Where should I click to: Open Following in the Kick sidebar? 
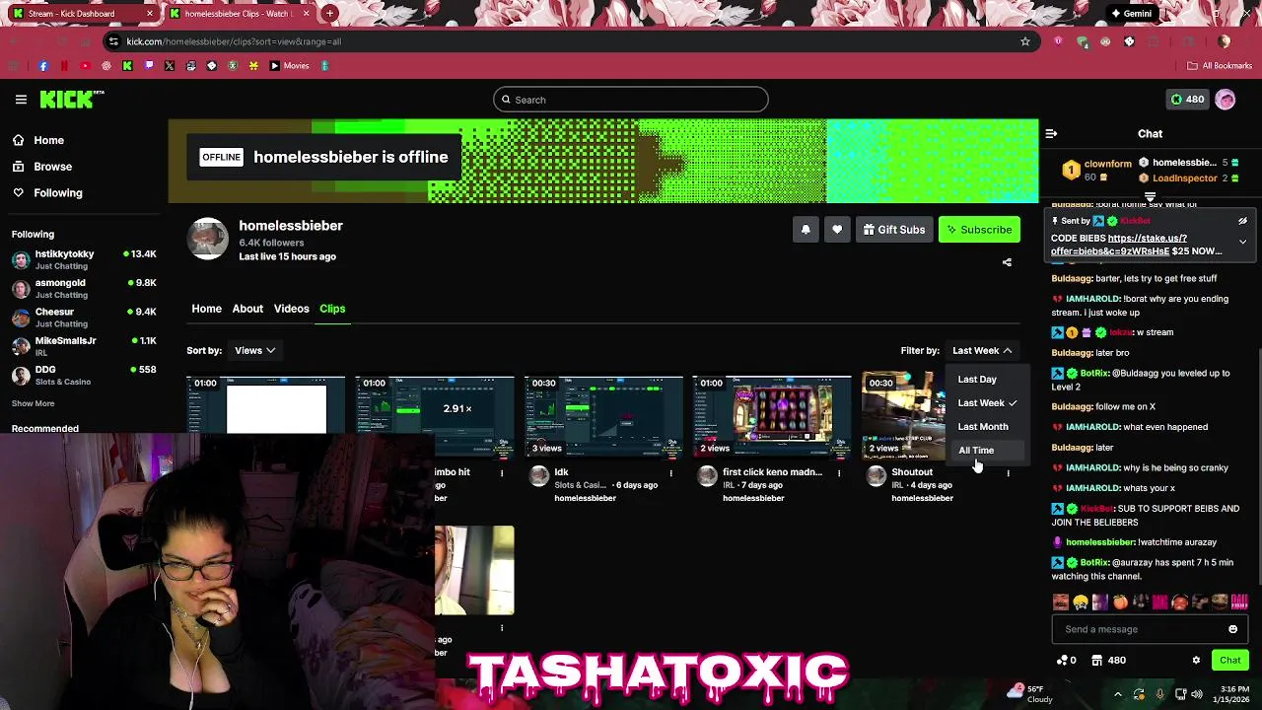click(57, 193)
